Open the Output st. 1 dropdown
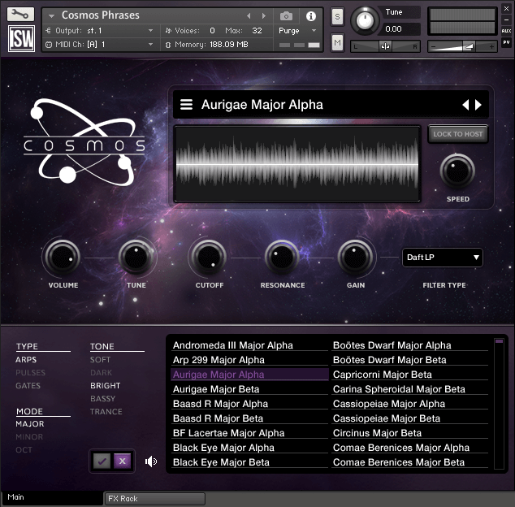Screen dimensions: 515x507 (100, 31)
